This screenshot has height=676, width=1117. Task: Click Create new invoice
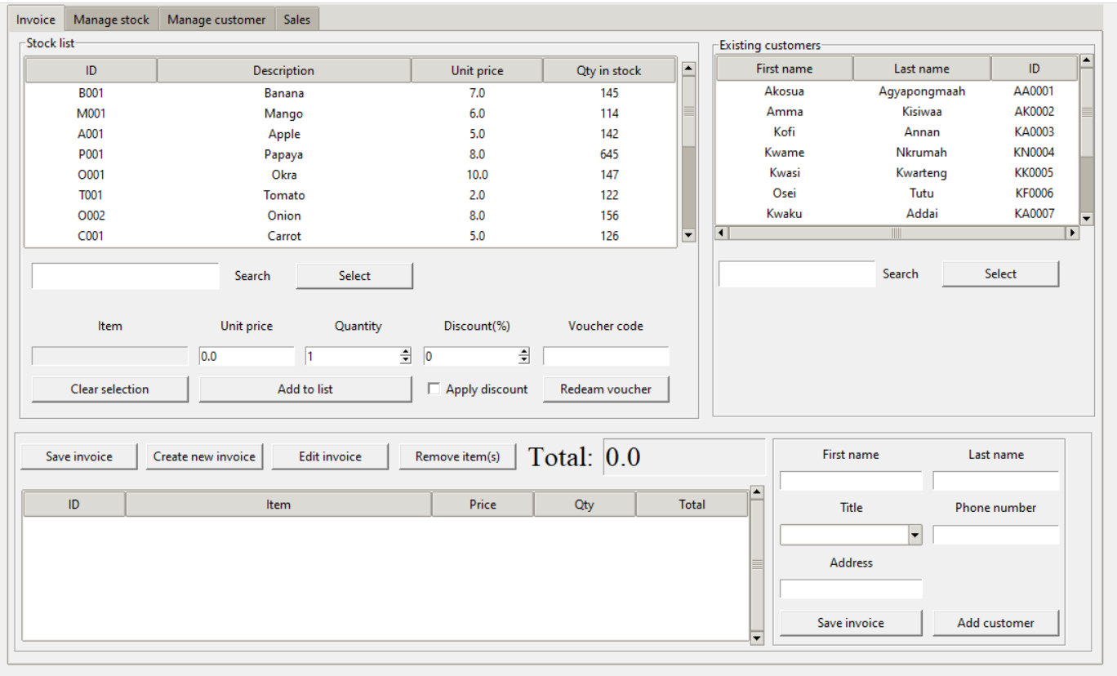(203, 456)
